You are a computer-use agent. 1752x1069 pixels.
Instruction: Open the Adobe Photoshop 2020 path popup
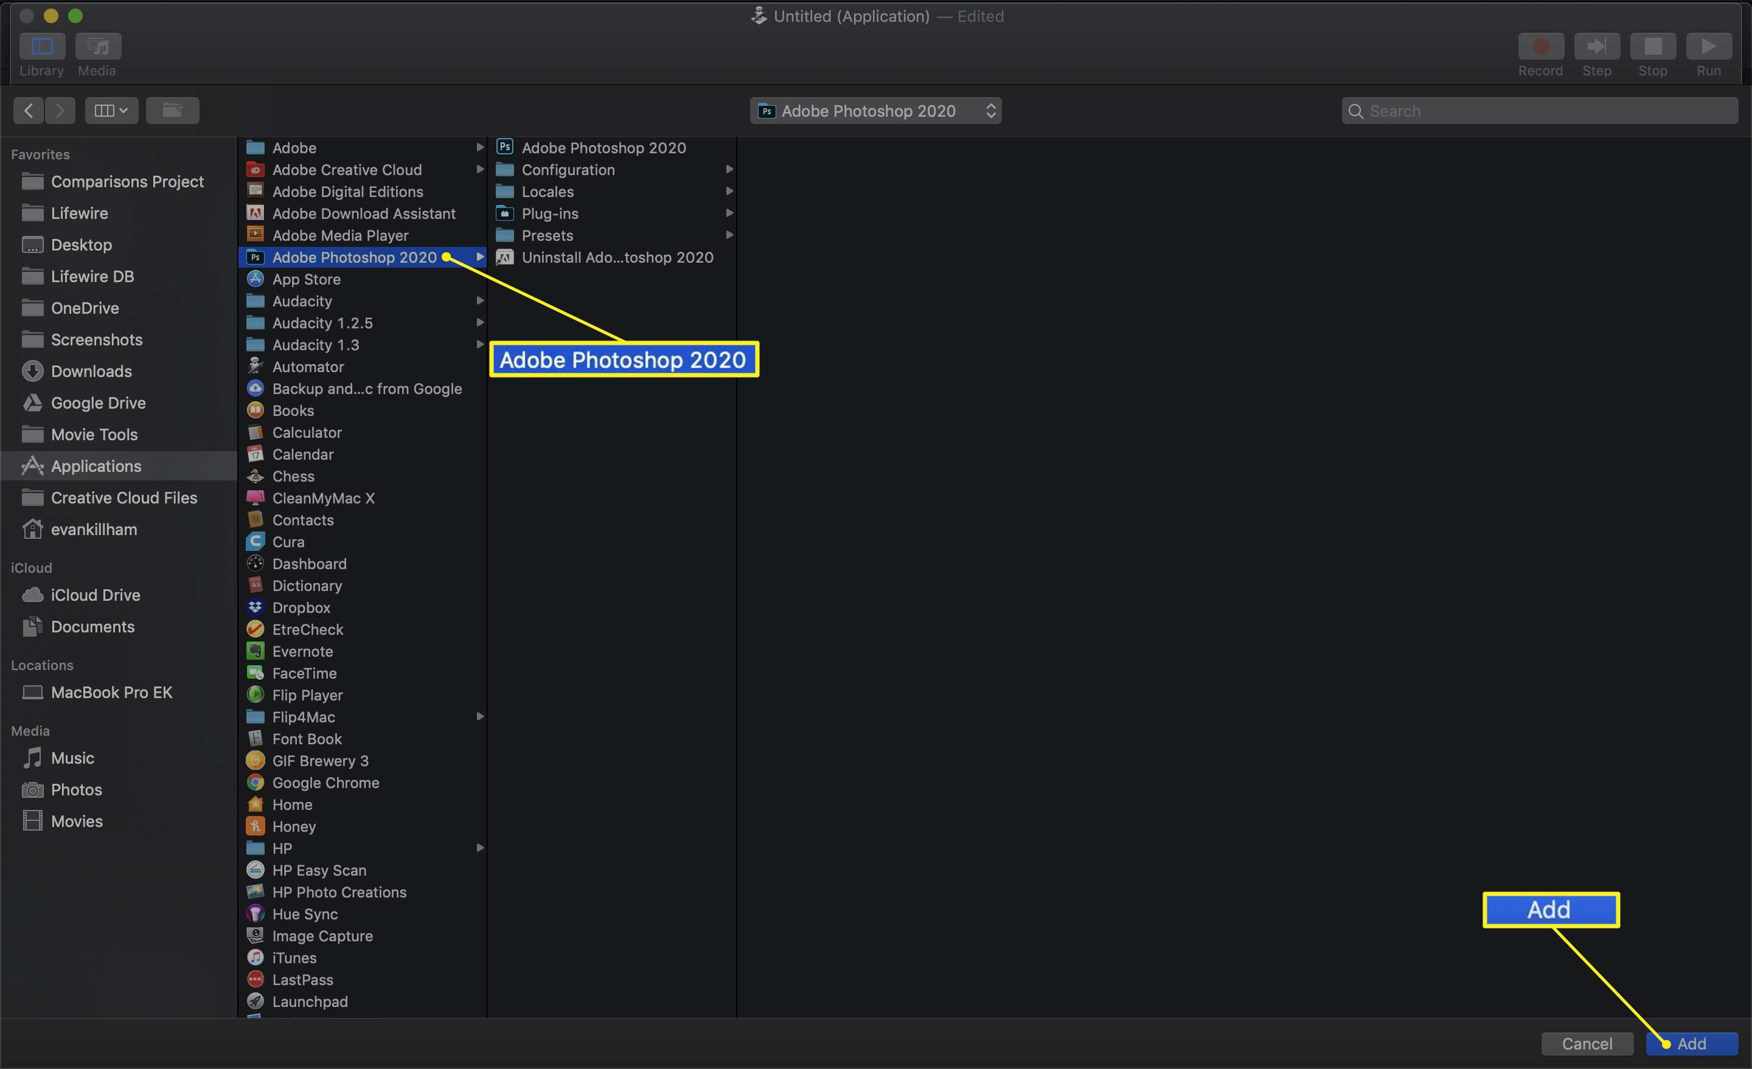pyautogui.click(x=875, y=111)
